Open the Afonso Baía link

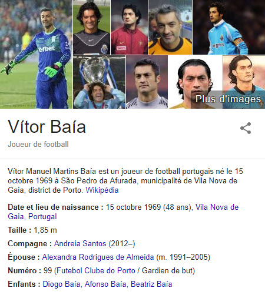(105, 284)
